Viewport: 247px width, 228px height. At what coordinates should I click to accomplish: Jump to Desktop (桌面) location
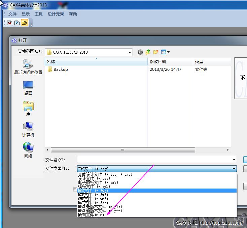28,88
